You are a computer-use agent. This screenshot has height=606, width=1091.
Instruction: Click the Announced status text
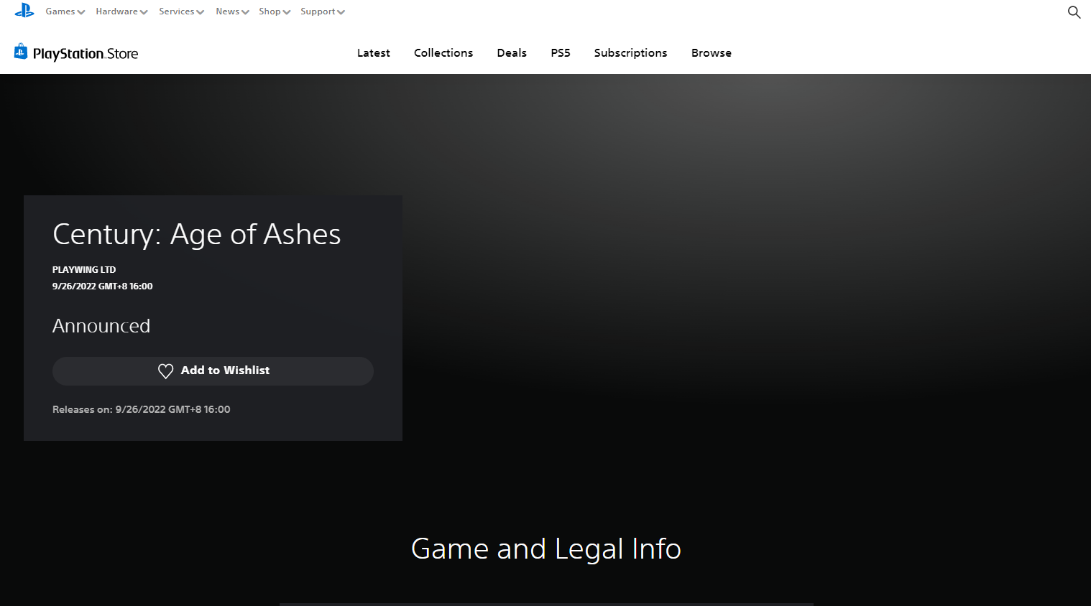point(101,326)
